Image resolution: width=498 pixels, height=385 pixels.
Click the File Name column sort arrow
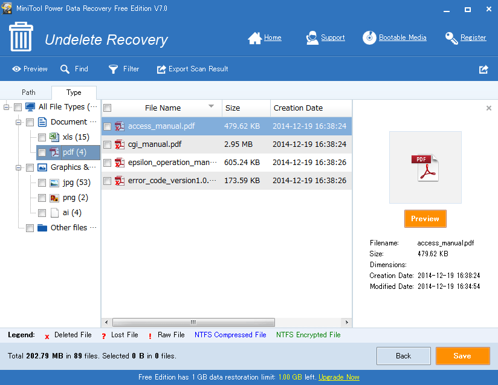pyautogui.click(x=211, y=107)
